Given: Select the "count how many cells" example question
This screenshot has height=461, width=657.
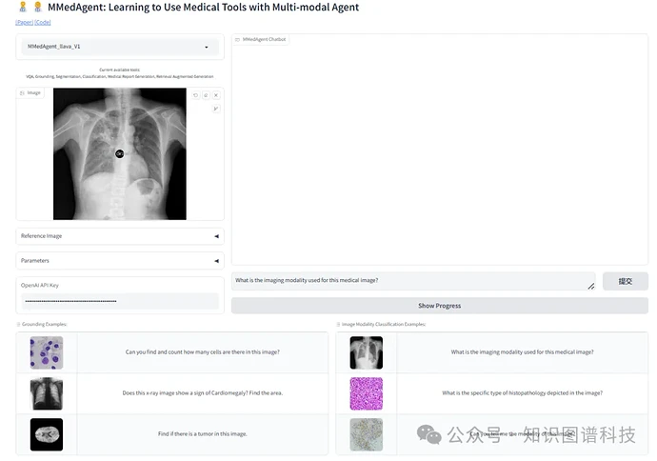Looking at the screenshot, I should point(202,352).
